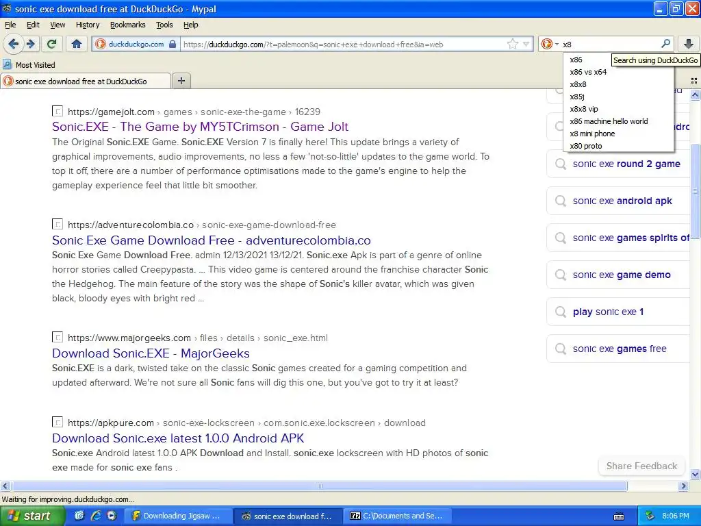Image resolution: width=701 pixels, height=526 pixels.
Task: Click the system tray icon beside the clock
Action: click(650, 516)
